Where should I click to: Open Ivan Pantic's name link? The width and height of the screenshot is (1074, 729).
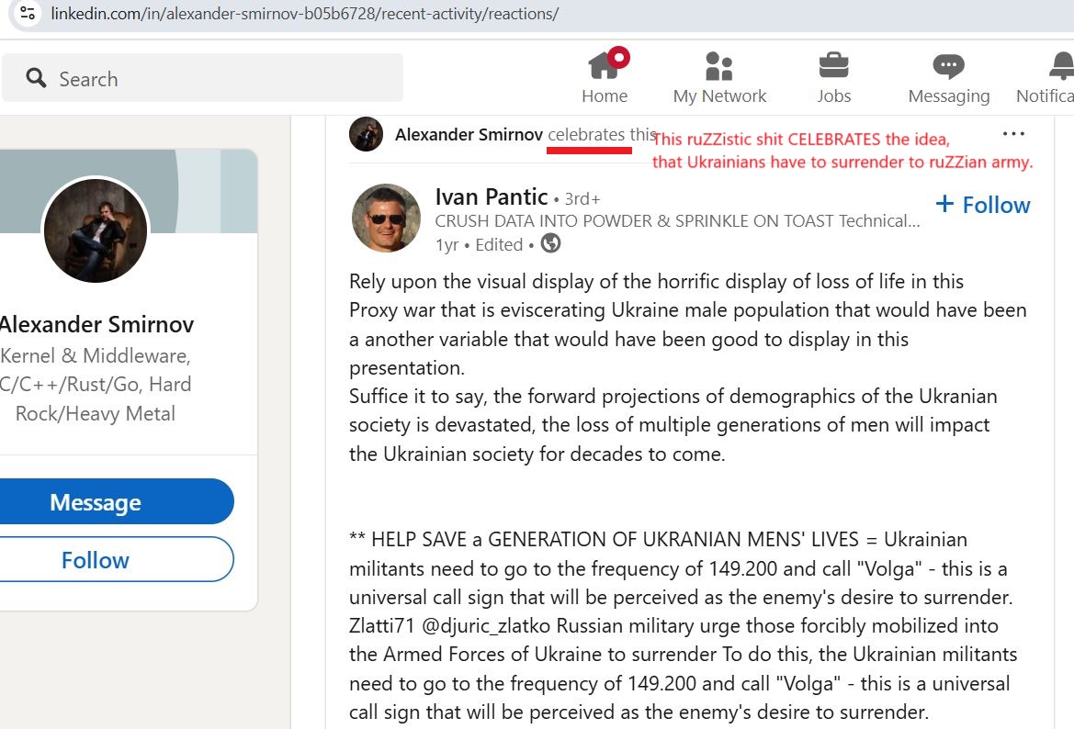click(492, 197)
